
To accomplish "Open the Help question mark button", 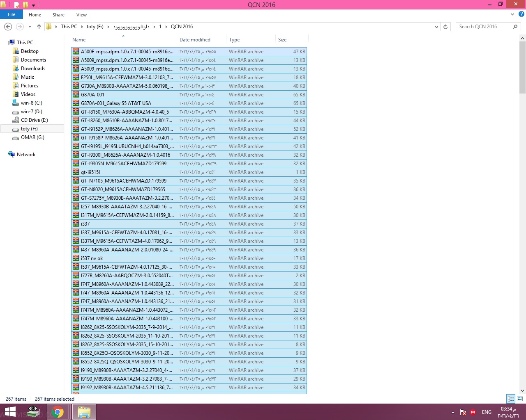I will [x=521, y=14].
